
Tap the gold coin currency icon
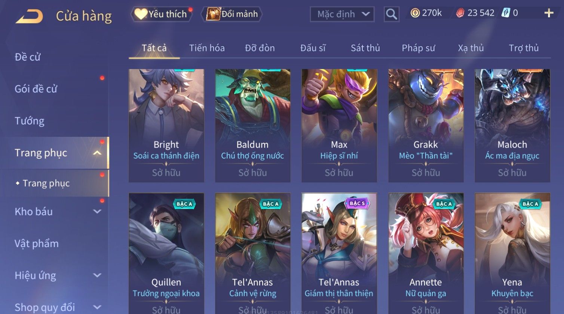pos(415,13)
